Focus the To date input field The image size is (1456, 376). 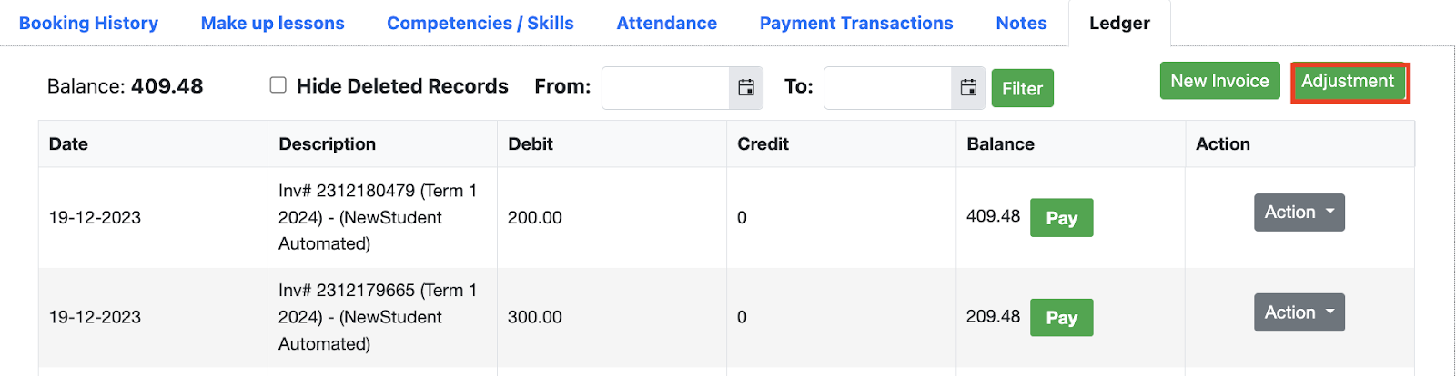tap(887, 88)
